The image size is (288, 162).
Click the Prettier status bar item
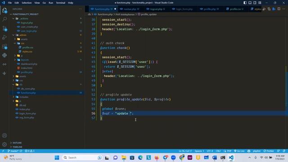(x=269, y=151)
